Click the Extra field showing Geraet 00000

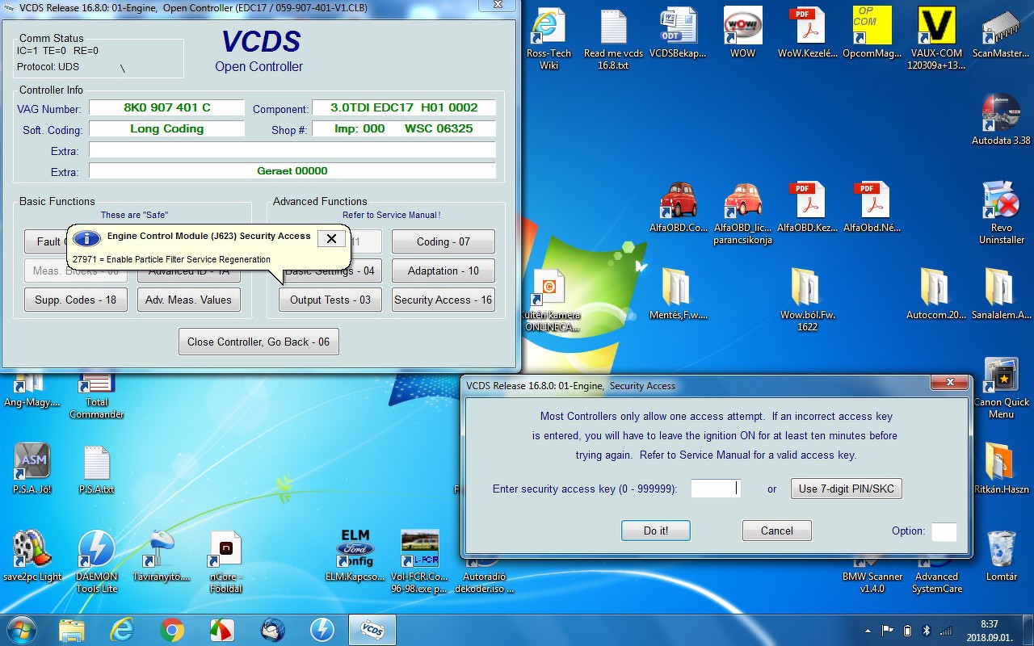pyautogui.click(x=292, y=170)
